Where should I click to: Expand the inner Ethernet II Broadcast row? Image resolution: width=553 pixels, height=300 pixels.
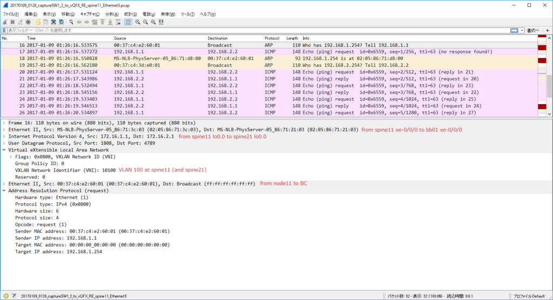point(4,183)
